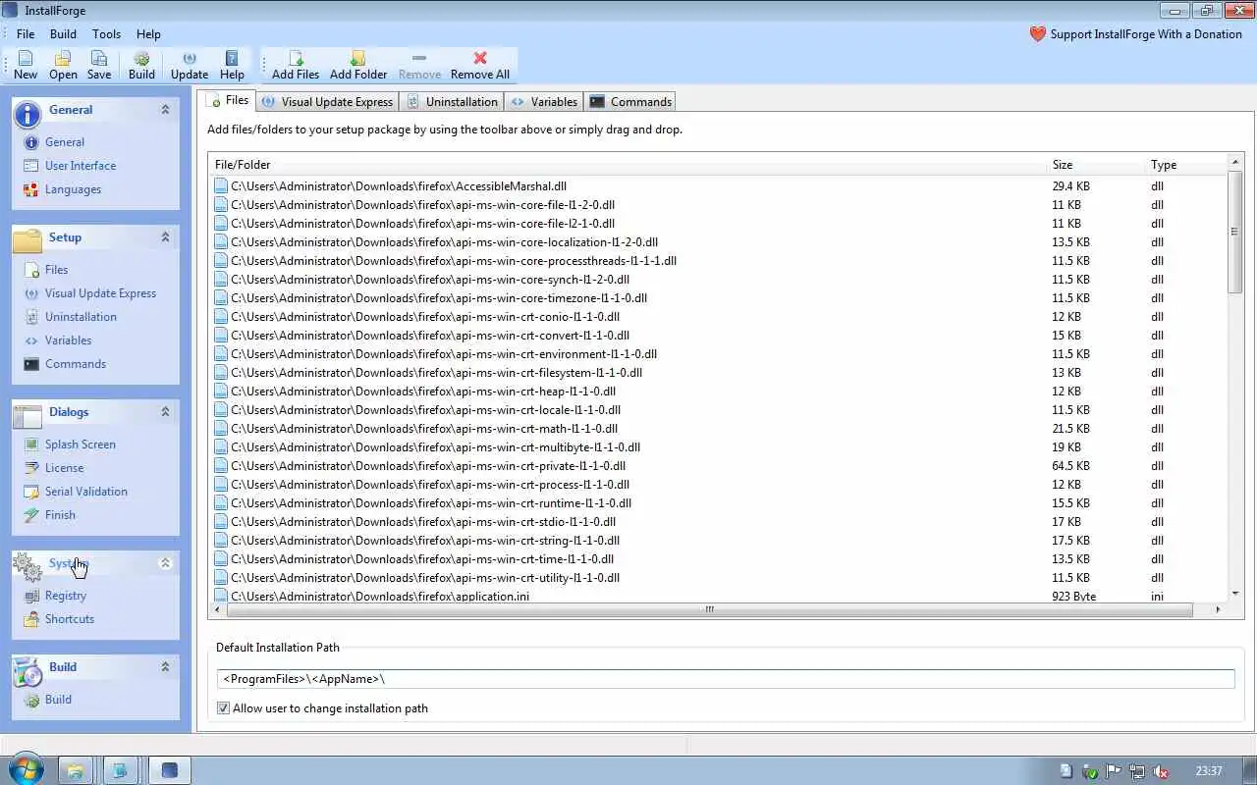The height and width of the screenshot is (785, 1257).
Task: Click the file list scroll up arrow
Action: click(x=1235, y=161)
